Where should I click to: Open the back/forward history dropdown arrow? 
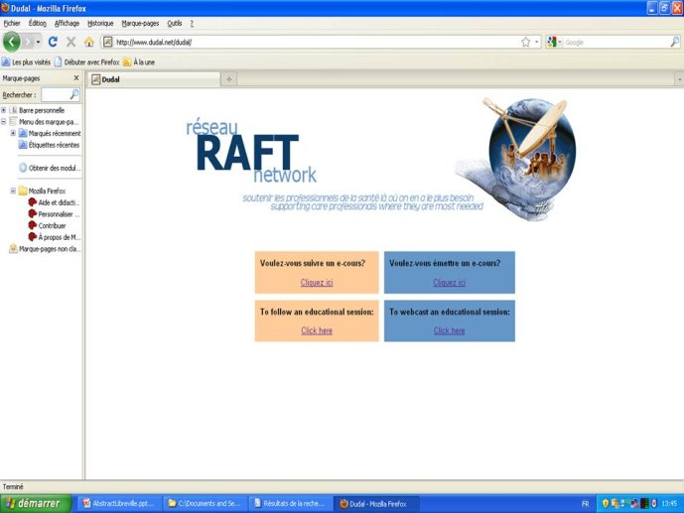pyautogui.click(x=39, y=42)
